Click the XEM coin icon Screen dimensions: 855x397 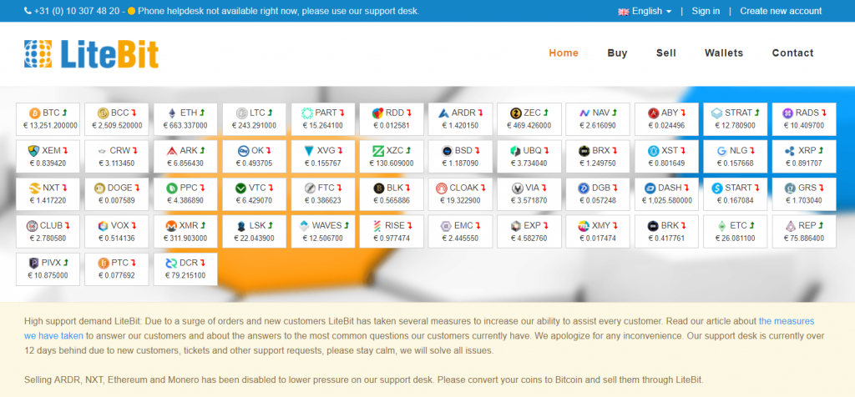click(x=34, y=151)
